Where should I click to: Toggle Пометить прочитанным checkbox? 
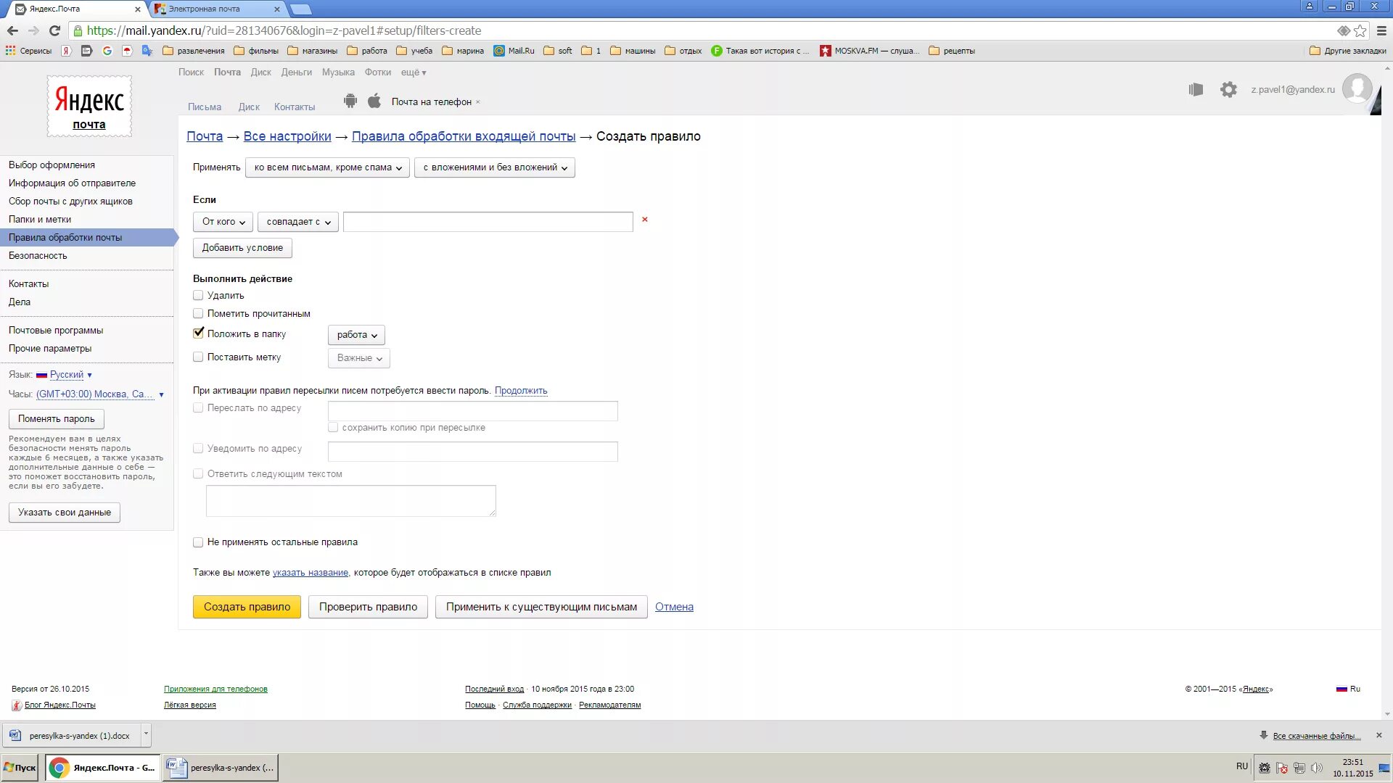tap(198, 313)
